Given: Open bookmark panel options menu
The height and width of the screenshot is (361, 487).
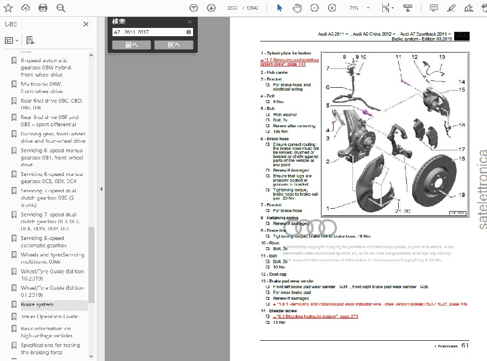Looking at the screenshot, I should pyautogui.click(x=12, y=40).
